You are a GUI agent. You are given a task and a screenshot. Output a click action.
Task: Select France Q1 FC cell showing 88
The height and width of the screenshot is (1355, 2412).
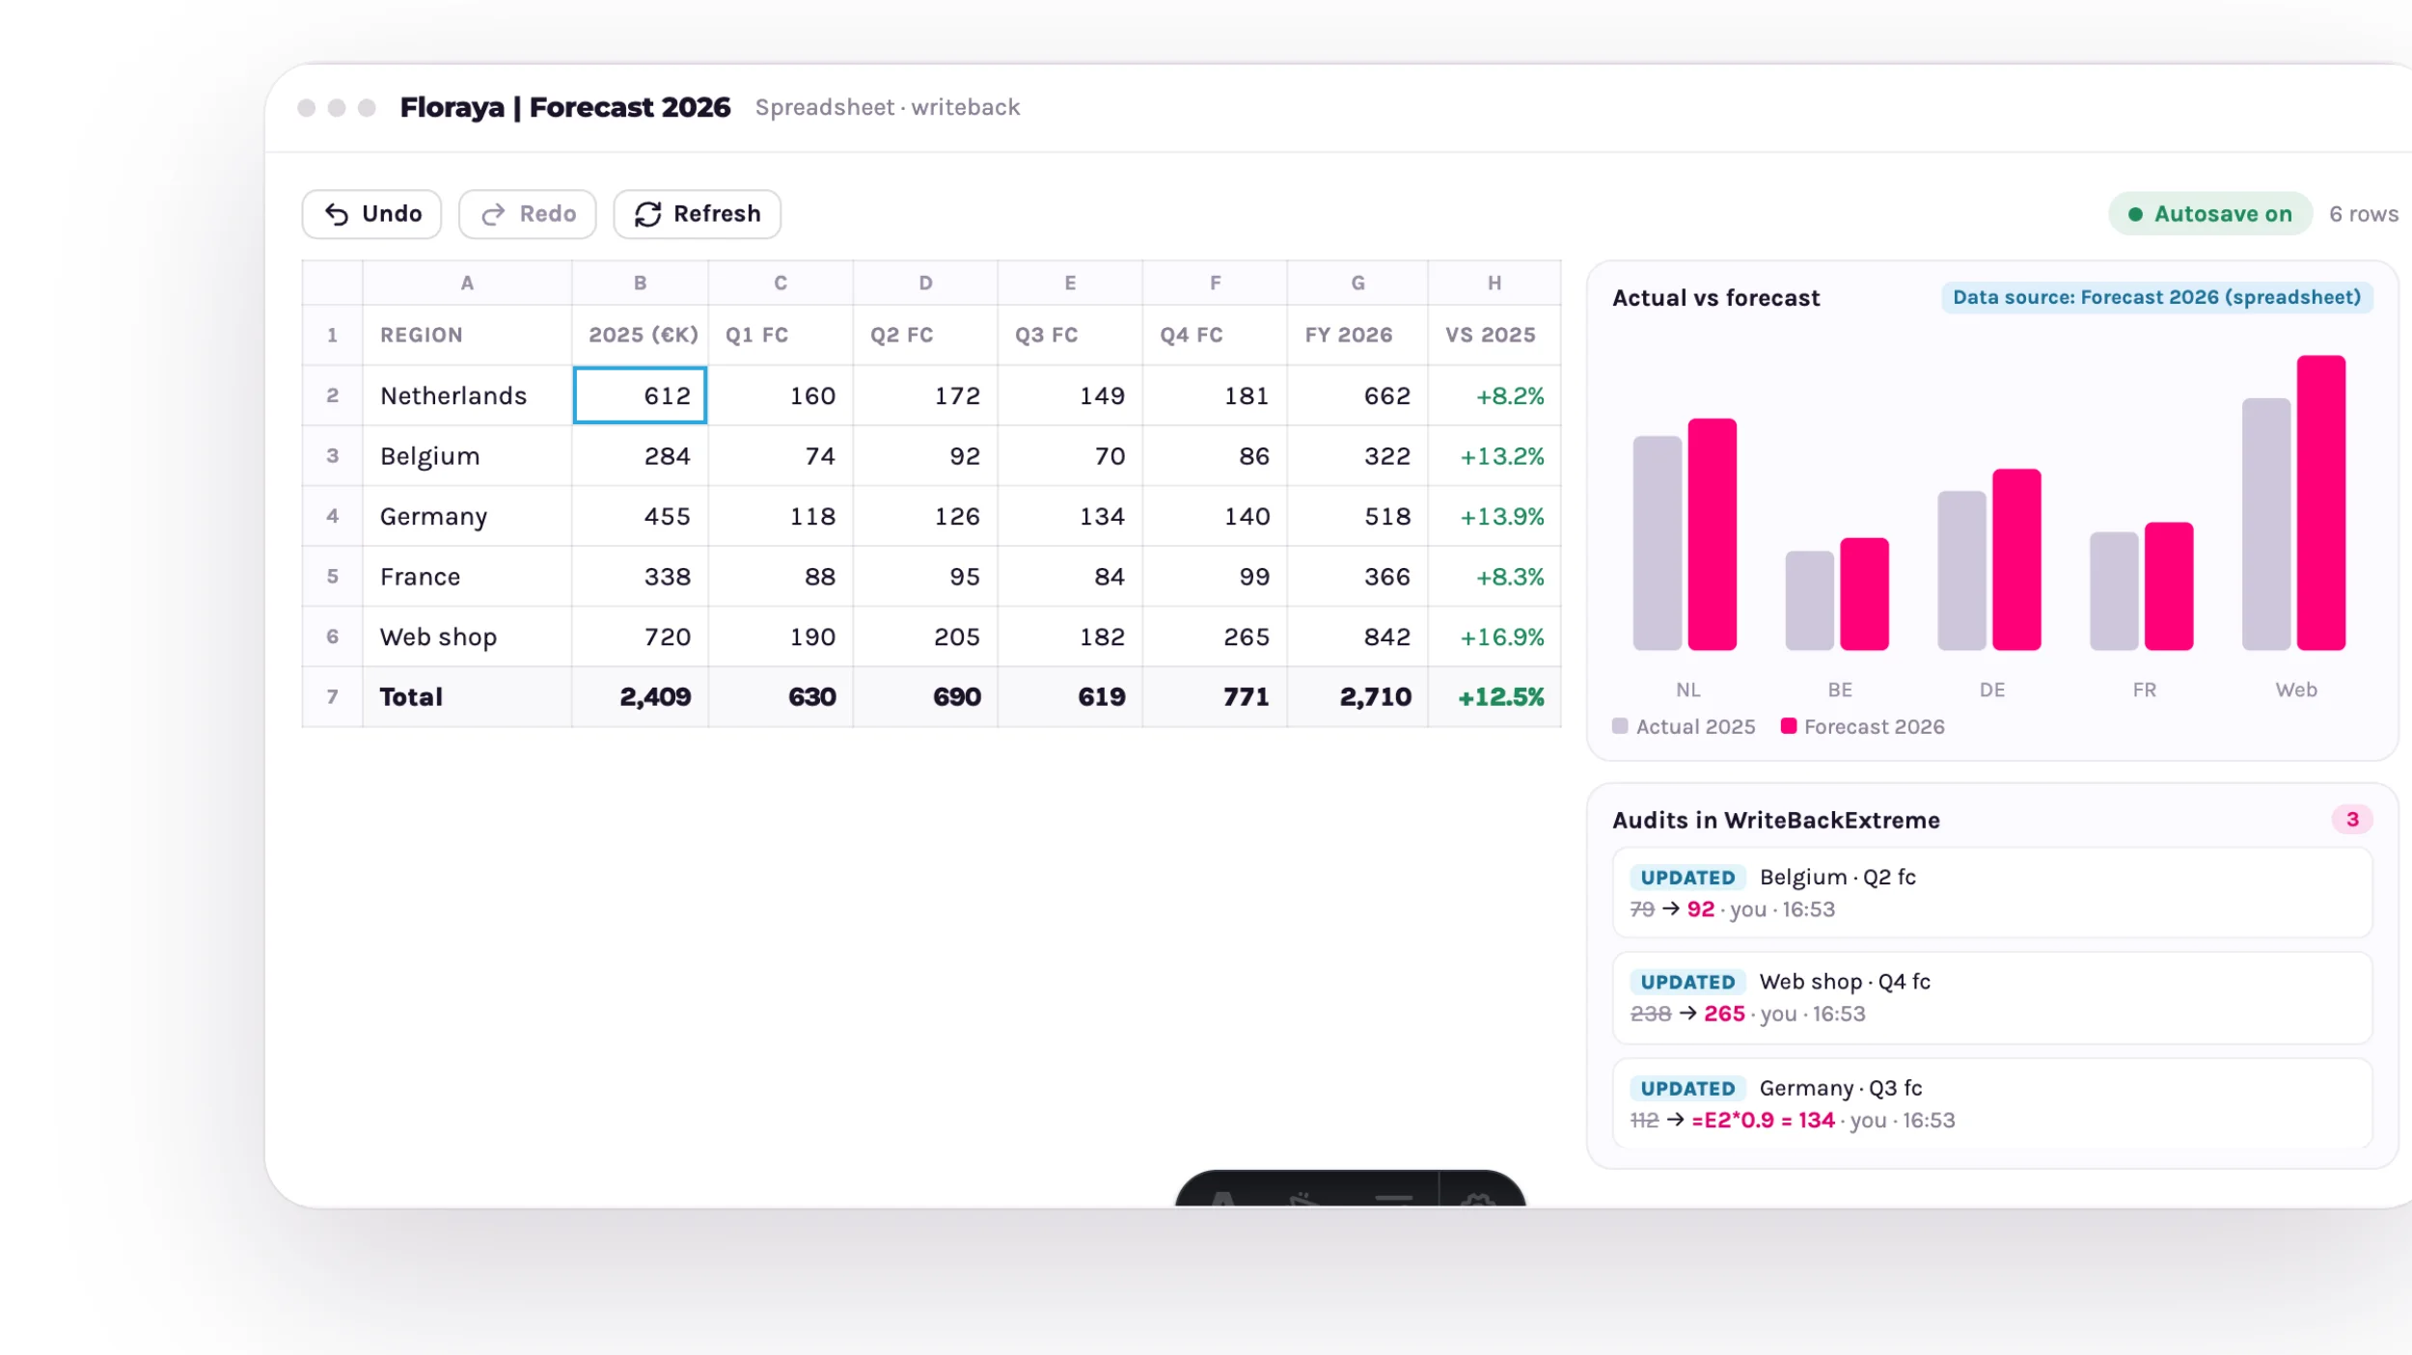781,577
